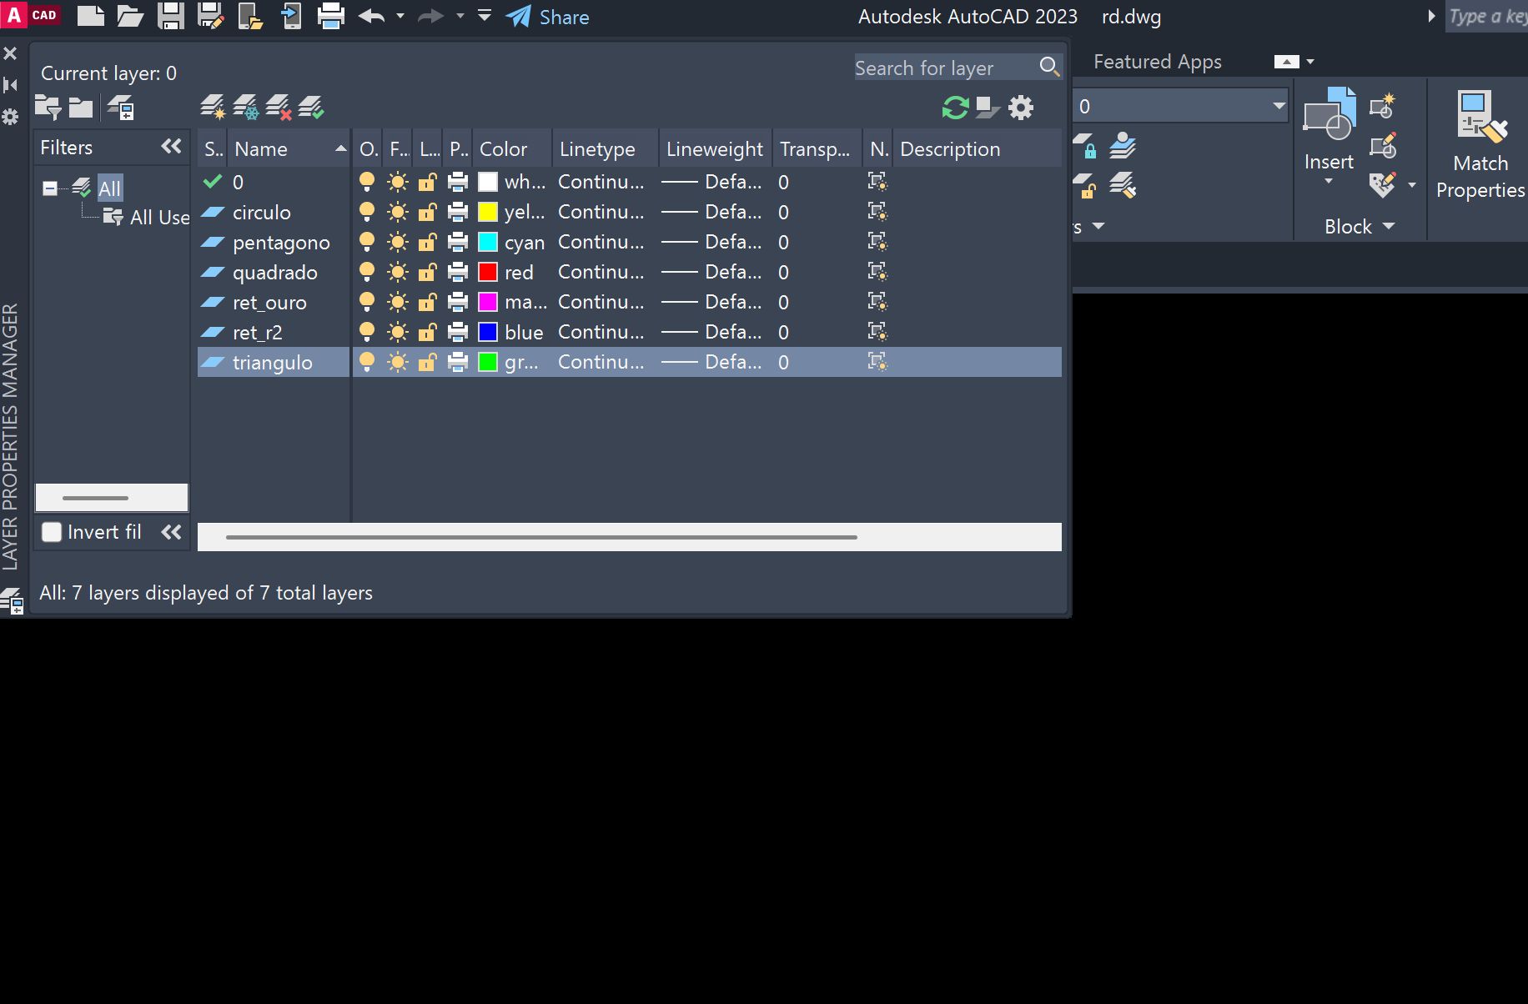Toggle the override highlight icon

coord(988,108)
